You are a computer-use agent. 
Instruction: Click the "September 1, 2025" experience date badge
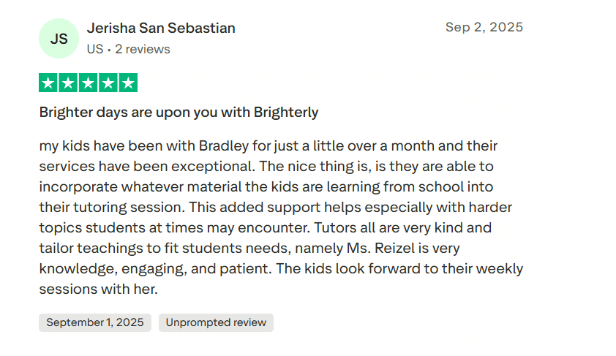(x=95, y=322)
